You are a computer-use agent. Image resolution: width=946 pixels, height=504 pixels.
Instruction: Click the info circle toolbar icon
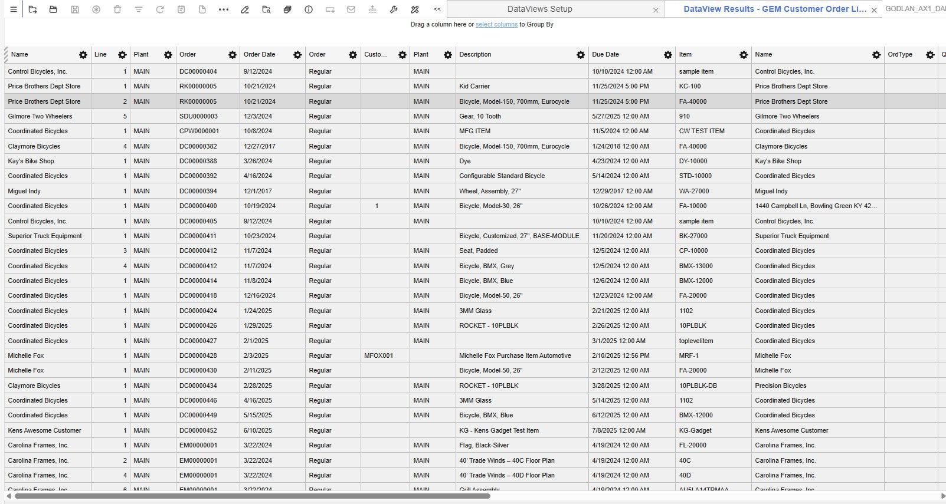[309, 9]
